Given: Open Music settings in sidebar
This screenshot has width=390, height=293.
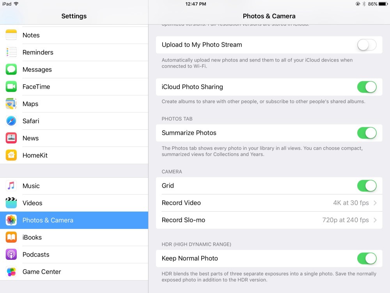Looking at the screenshot, I should (x=74, y=186).
